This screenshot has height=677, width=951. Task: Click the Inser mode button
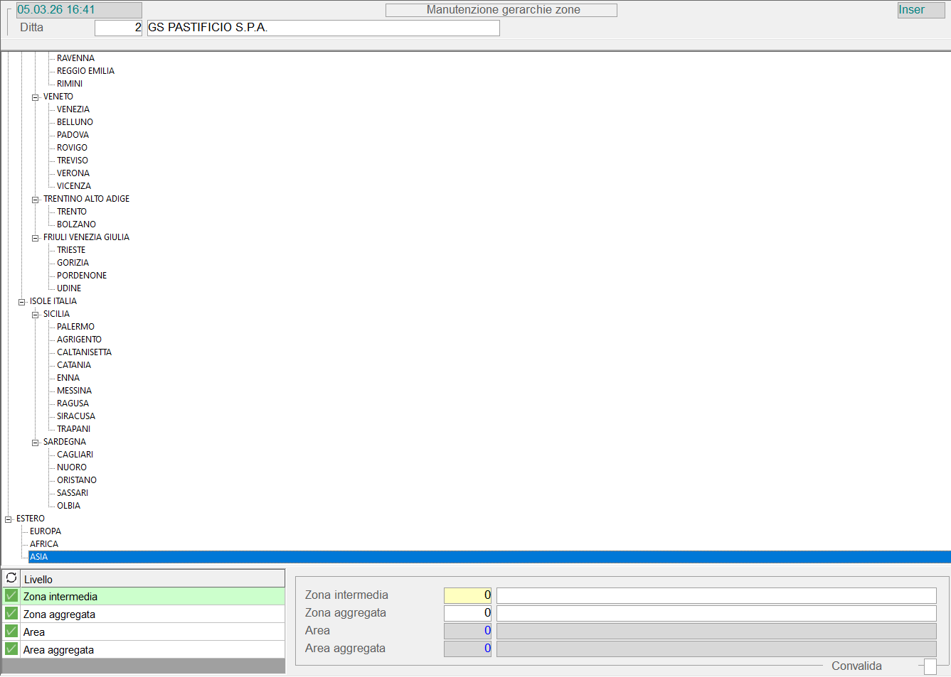click(x=920, y=10)
